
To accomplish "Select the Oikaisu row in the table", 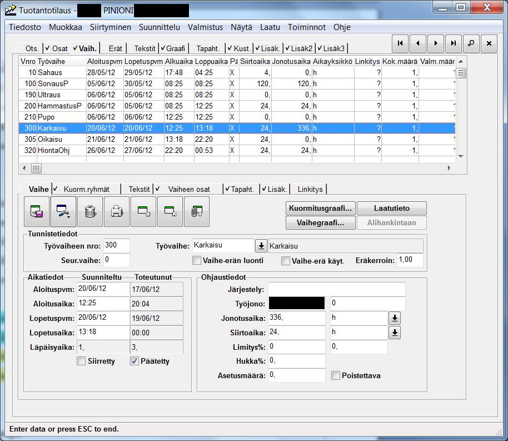I will pos(237,139).
